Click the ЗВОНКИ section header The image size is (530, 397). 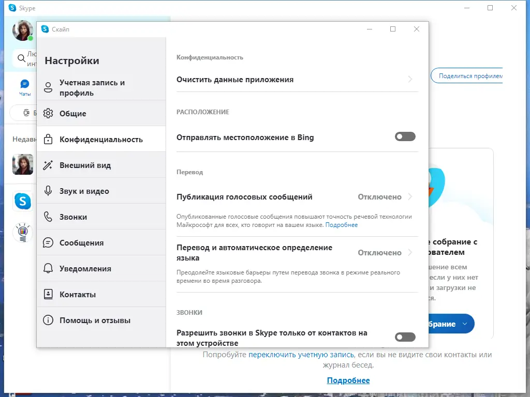tap(189, 313)
